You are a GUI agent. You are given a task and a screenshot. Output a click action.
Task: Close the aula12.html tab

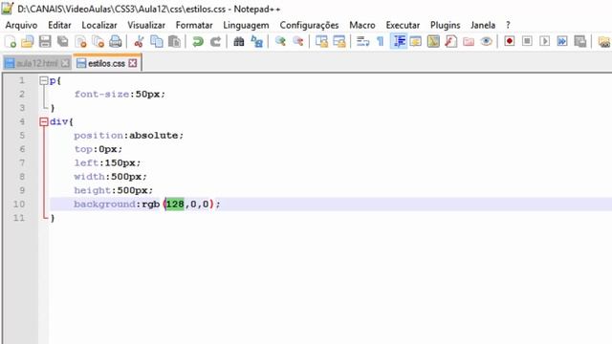click(x=65, y=63)
